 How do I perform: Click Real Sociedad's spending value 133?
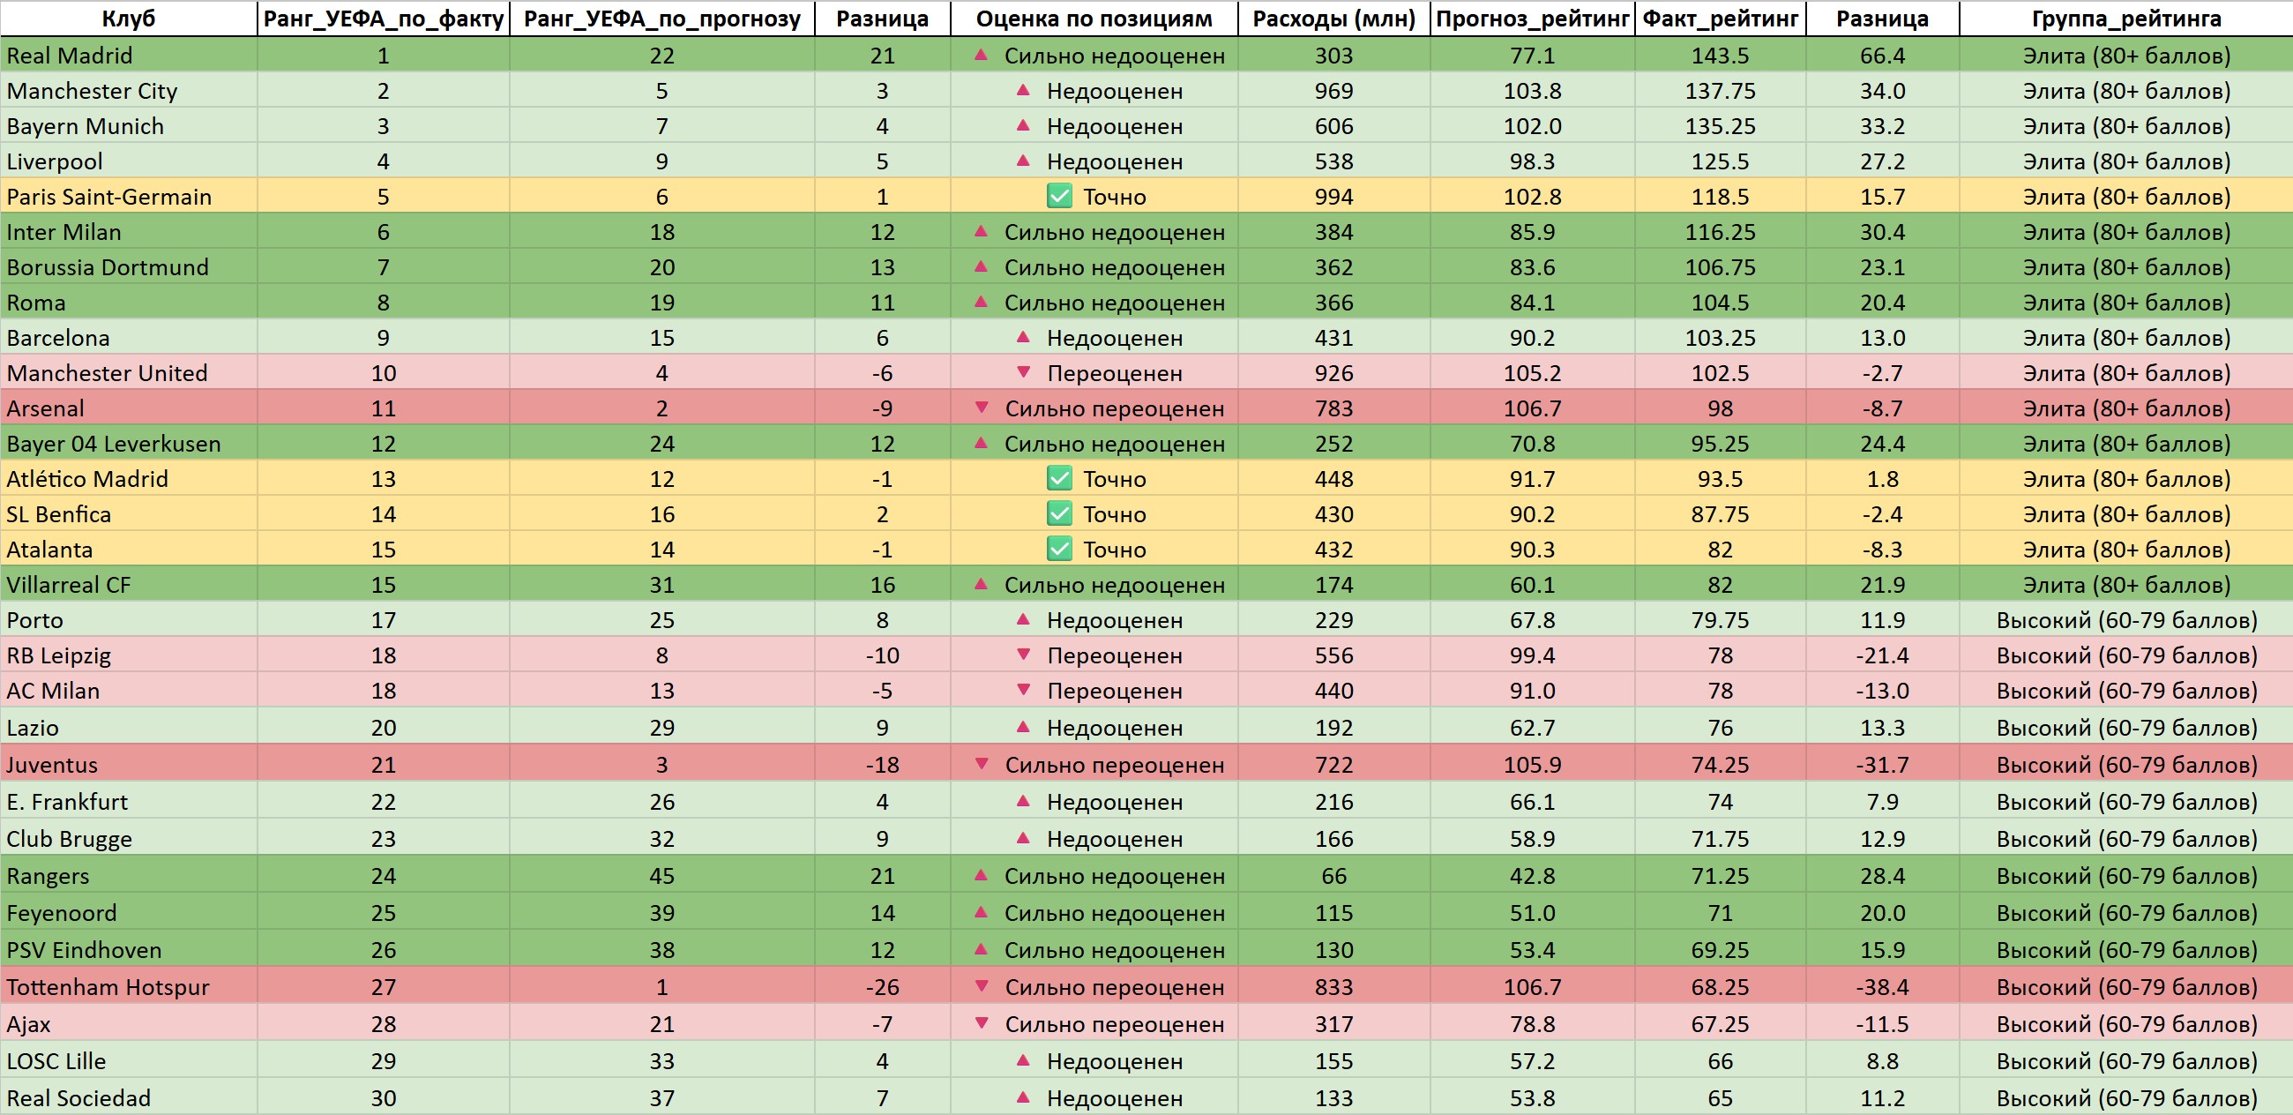point(1333,1098)
